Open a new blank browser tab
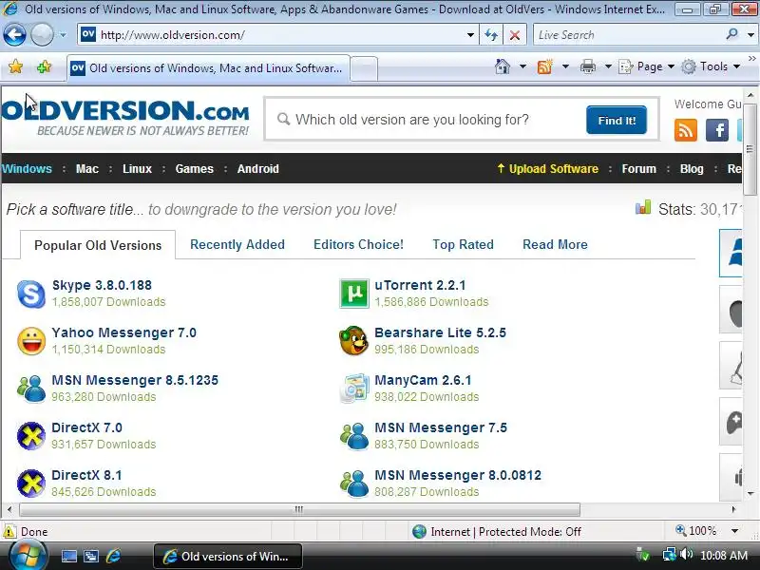The height and width of the screenshot is (570, 760). [x=364, y=68]
